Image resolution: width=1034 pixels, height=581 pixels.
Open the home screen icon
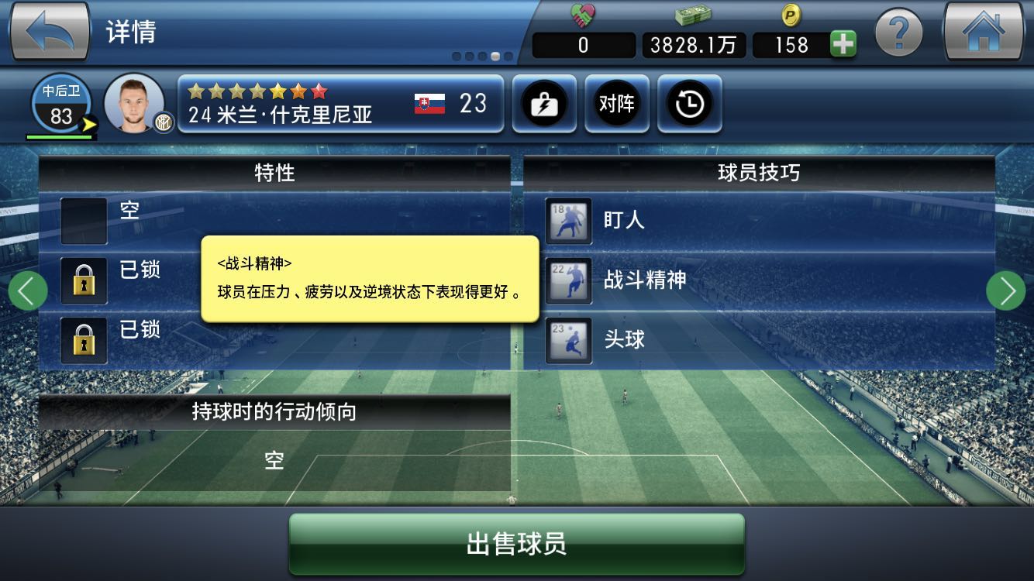[x=983, y=31]
